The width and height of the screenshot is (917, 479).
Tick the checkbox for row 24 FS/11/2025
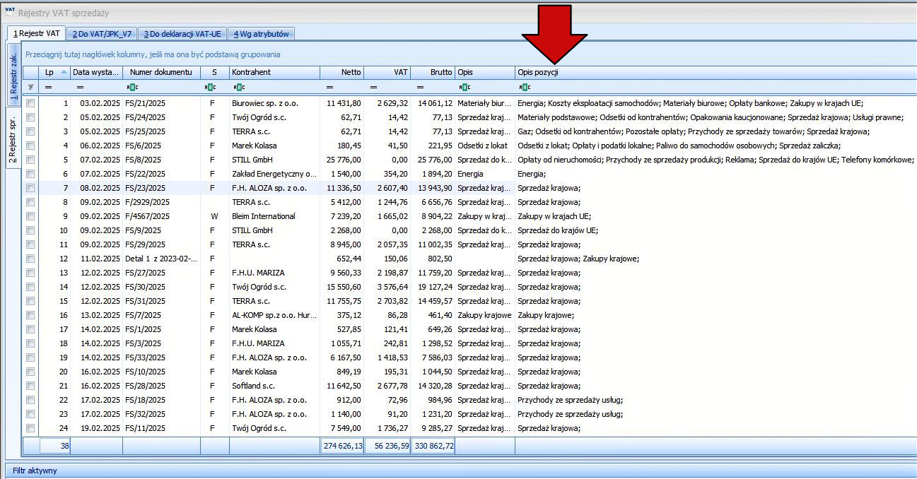[30, 428]
